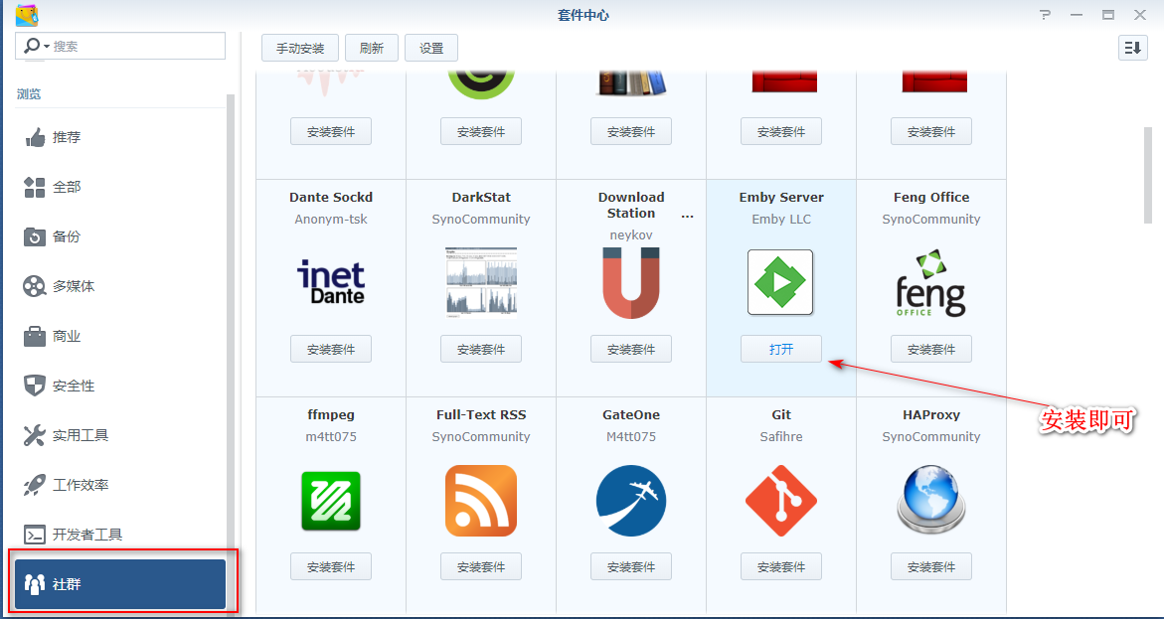
Task: Click the film reel icon beside 多媒体
Action: (x=35, y=286)
